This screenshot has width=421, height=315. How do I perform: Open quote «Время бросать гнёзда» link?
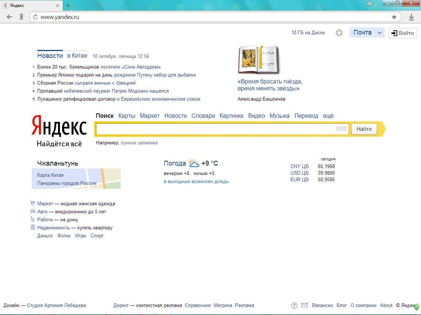pos(270,85)
